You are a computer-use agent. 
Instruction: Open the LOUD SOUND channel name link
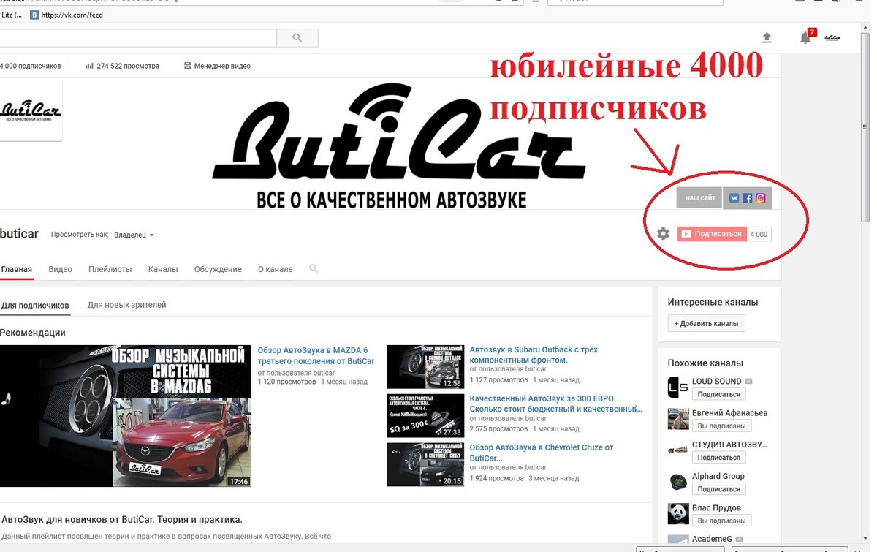coord(717,381)
